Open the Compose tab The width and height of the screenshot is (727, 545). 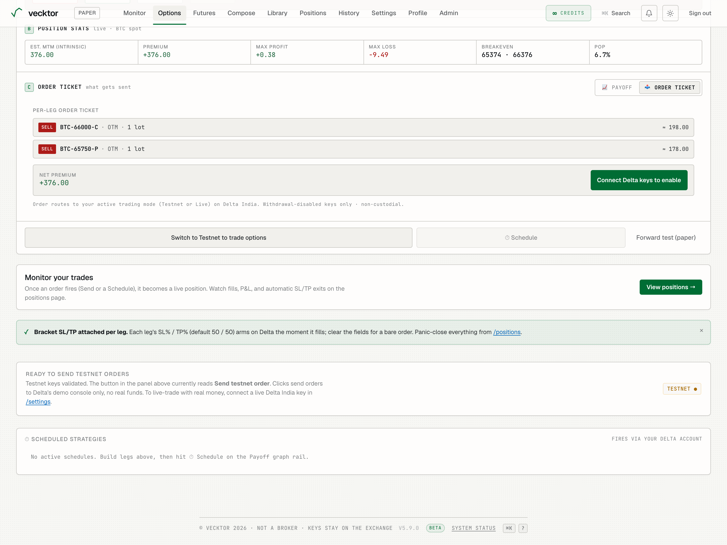pyautogui.click(x=241, y=13)
